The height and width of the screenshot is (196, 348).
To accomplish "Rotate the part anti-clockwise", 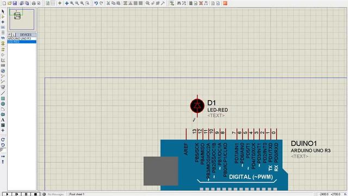I will [3, 145].
